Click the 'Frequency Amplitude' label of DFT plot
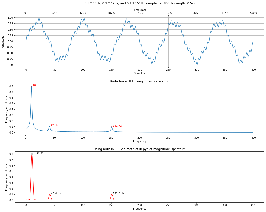The height and width of the screenshot is (212, 266). tap(7, 109)
